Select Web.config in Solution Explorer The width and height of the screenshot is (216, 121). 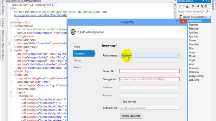point(194,80)
